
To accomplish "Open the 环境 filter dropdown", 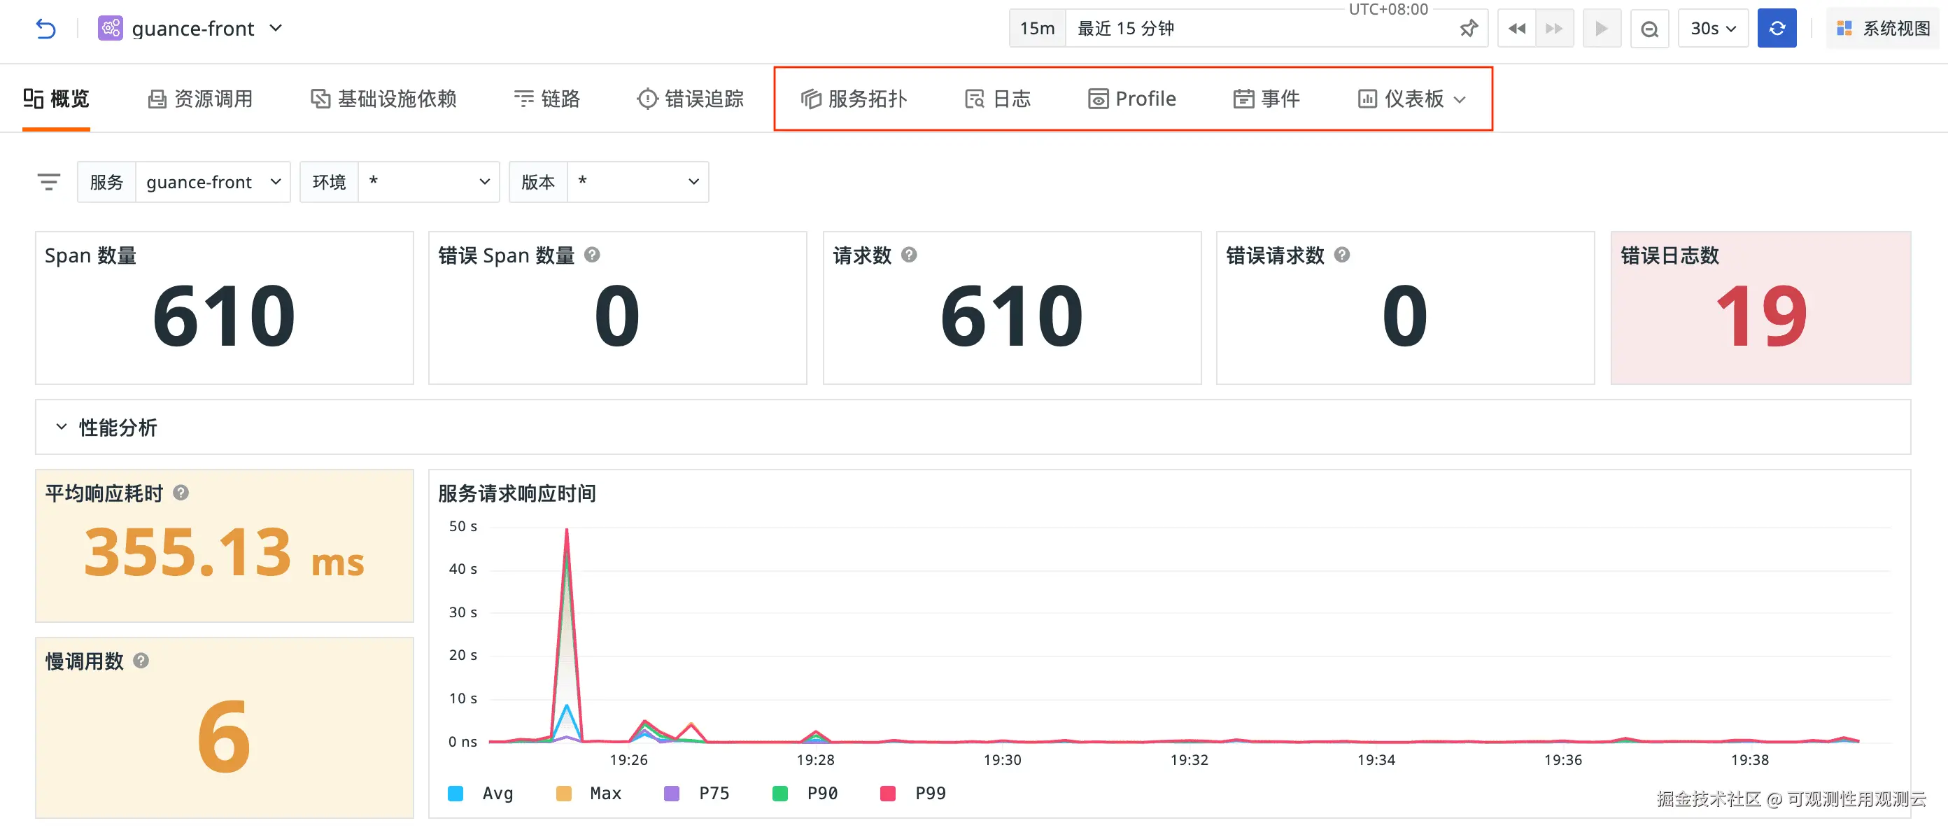I will pos(428,183).
